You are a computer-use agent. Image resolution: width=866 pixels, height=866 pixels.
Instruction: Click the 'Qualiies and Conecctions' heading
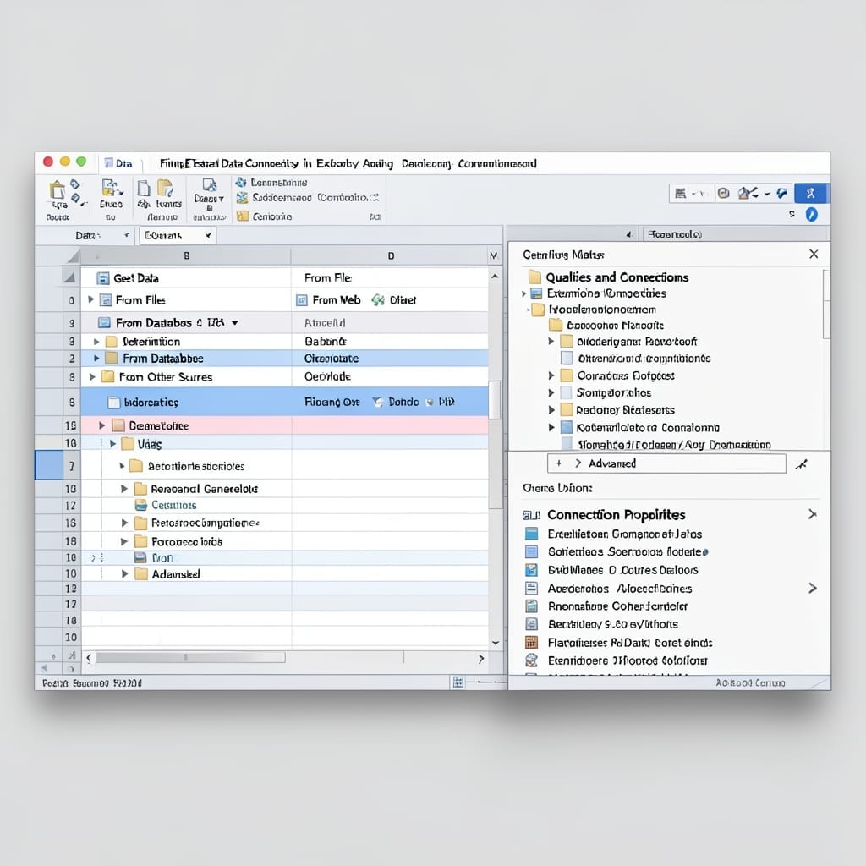pos(617,277)
